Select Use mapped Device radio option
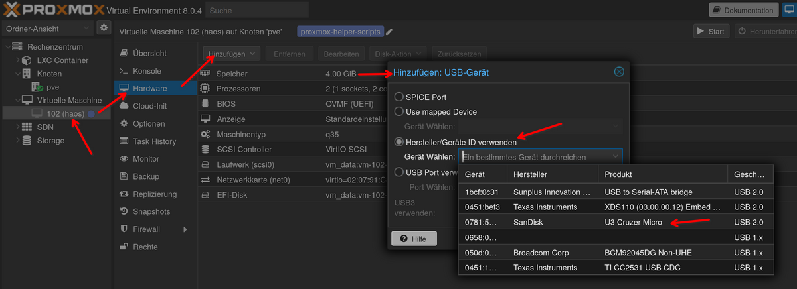Screen dimensions: 797x289 tap(399, 112)
